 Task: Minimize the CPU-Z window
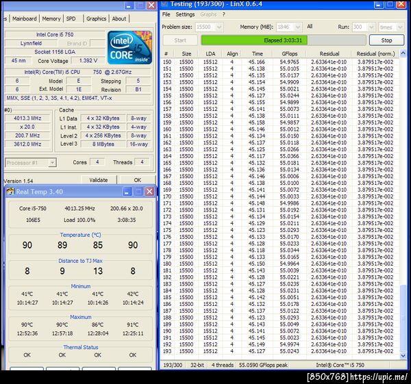point(129,5)
